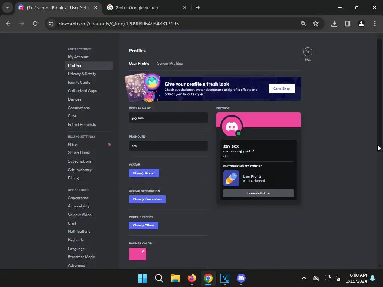Image resolution: width=383 pixels, height=287 pixels.
Task: Open site information icon in address bar
Action: tap(51, 24)
